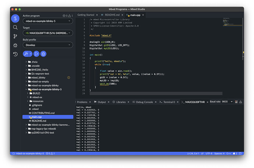Click the hammer Build program button
This screenshot has height=168, width=254.
[x=25, y=54]
